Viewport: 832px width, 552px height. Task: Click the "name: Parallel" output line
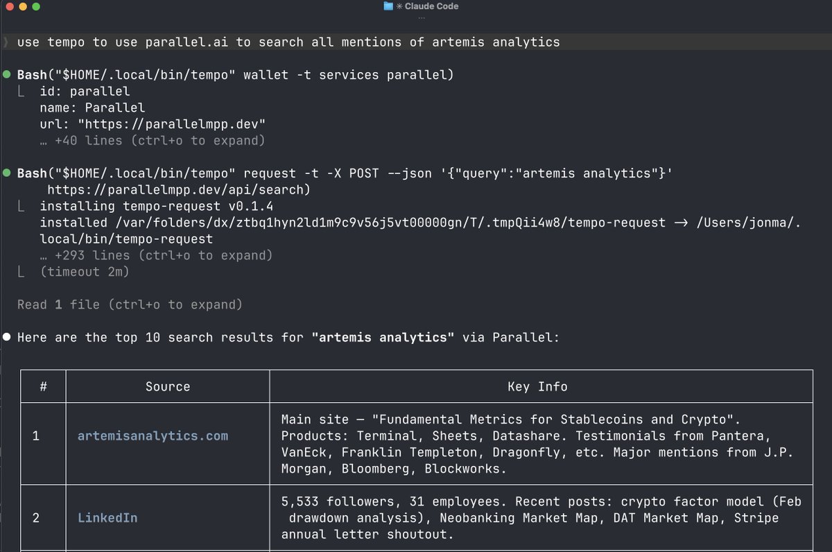(x=92, y=107)
